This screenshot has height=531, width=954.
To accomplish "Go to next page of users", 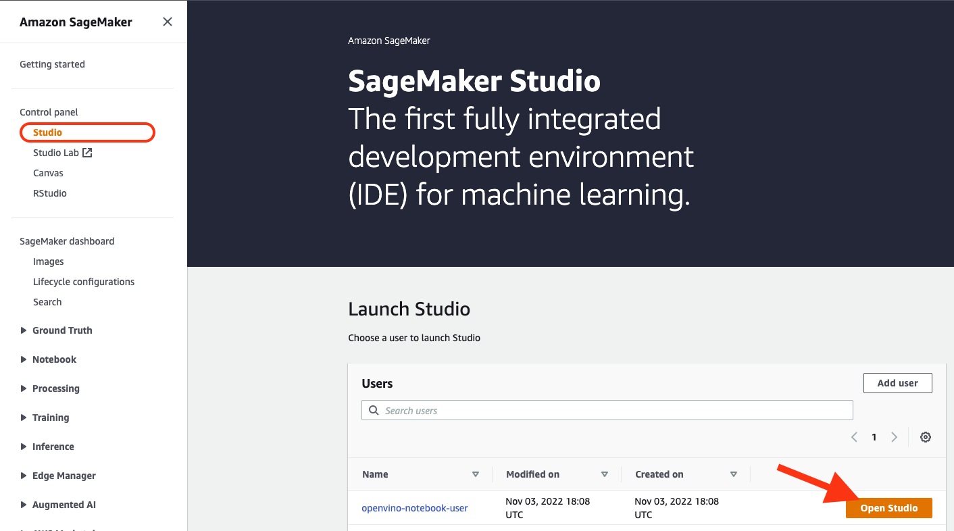I will click(x=894, y=437).
